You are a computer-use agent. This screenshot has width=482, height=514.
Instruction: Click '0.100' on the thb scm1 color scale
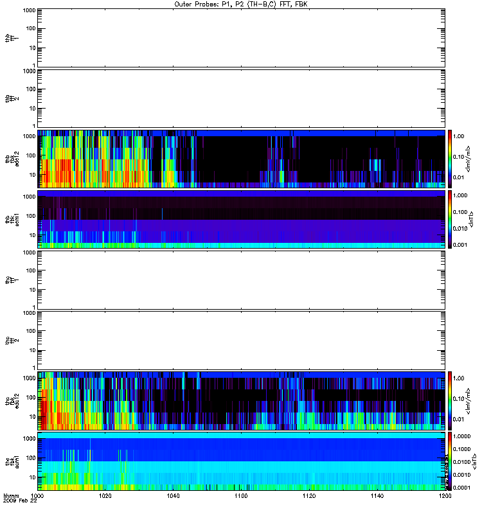click(460, 212)
